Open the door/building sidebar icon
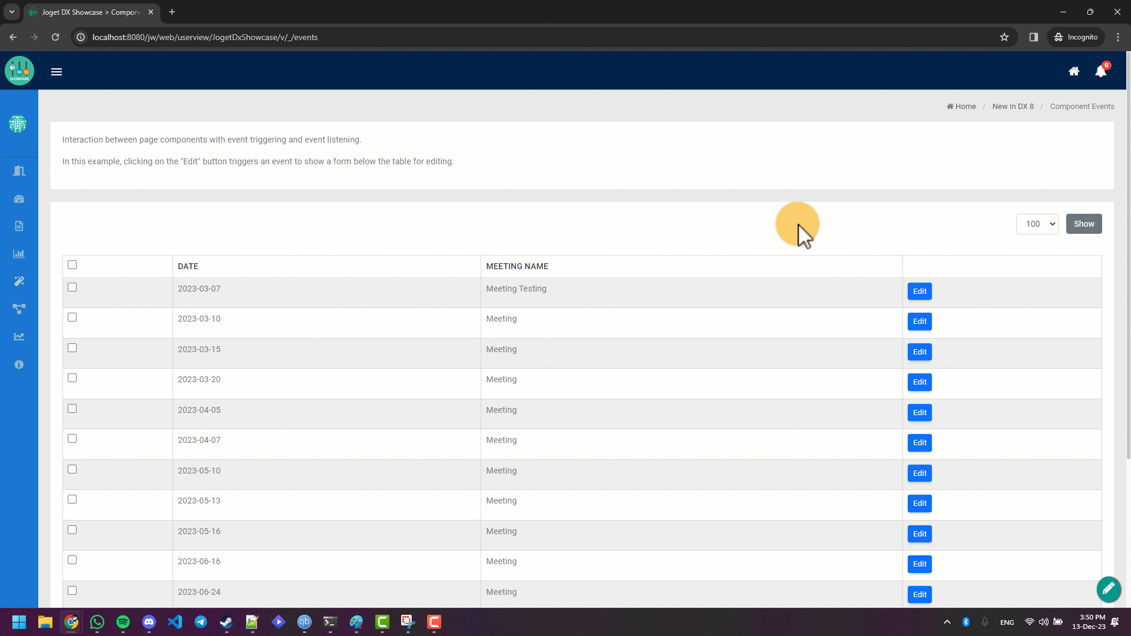The width and height of the screenshot is (1131, 636). pyautogui.click(x=19, y=171)
